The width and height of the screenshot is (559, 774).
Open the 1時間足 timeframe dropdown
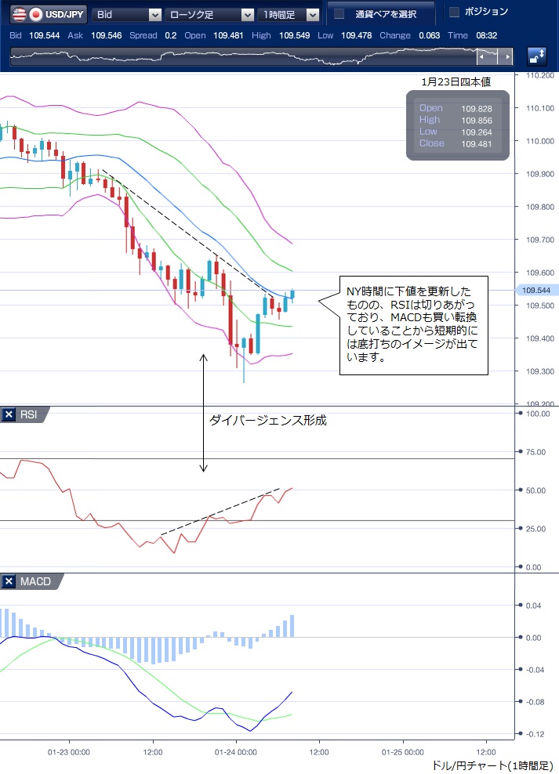[313, 14]
